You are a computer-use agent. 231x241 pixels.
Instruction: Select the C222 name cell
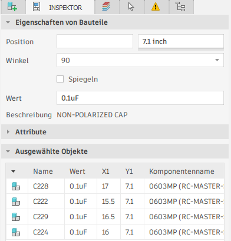(47, 202)
